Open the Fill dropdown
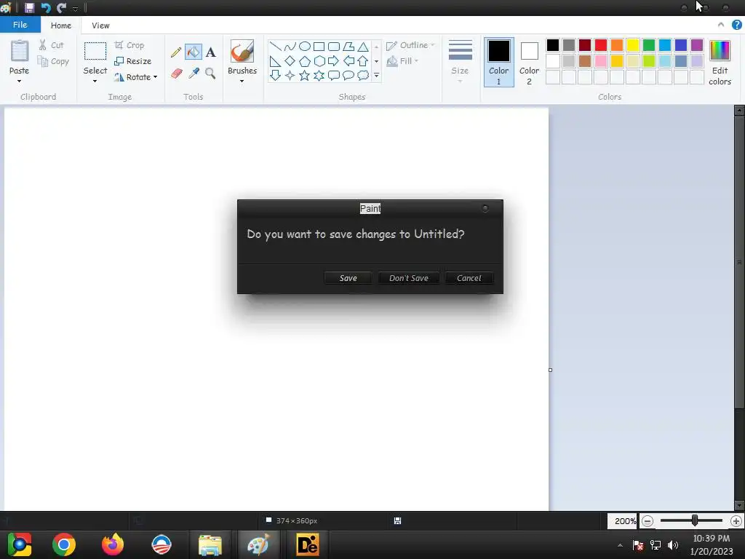 pyautogui.click(x=402, y=61)
